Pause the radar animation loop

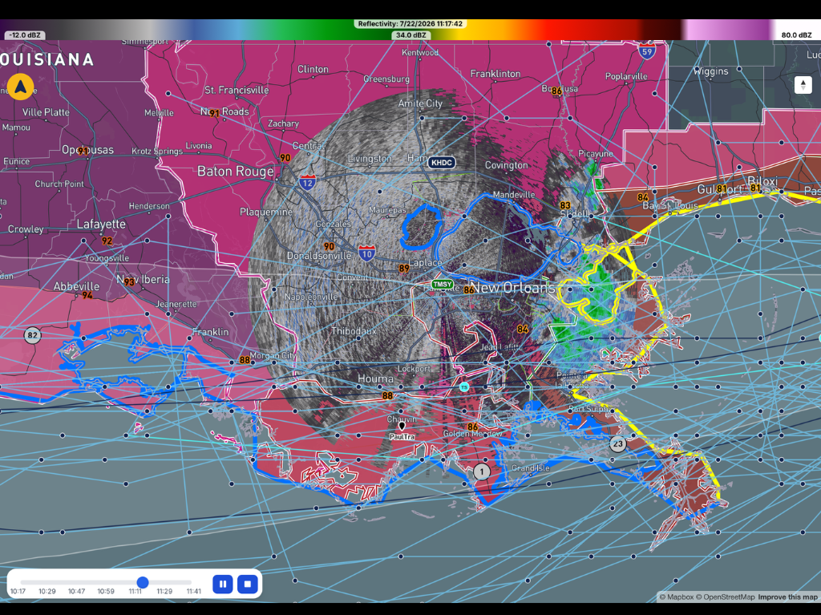[223, 584]
